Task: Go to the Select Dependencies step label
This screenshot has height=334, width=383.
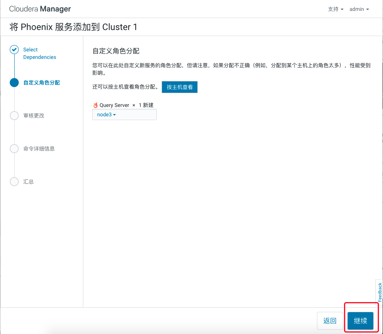Action: click(39, 53)
